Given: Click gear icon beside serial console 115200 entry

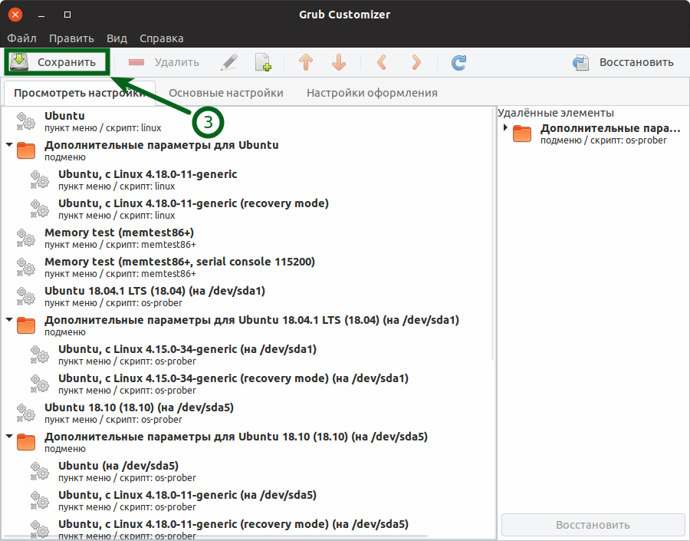Looking at the screenshot, I should click(26, 267).
